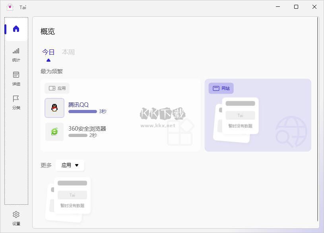
Task: Click the 更多 section label
Action: pos(46,165)
